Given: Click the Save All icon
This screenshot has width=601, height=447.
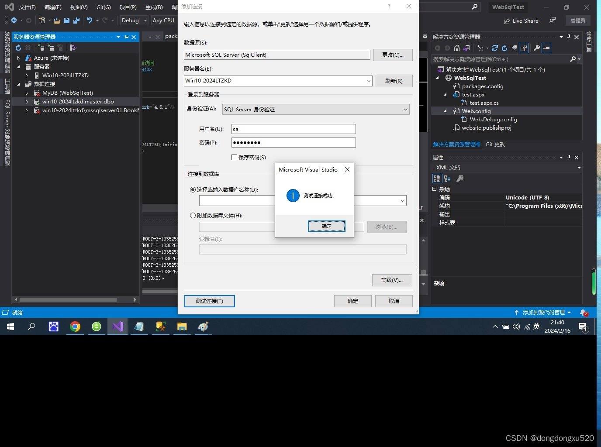Looking at the screenshot, I should pyautogui.click(x=76, y=21).
